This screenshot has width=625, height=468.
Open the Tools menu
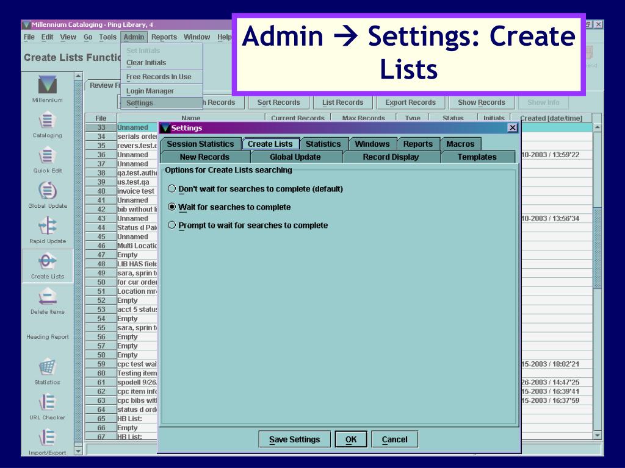pyautogui.click(x=107, y=37)
